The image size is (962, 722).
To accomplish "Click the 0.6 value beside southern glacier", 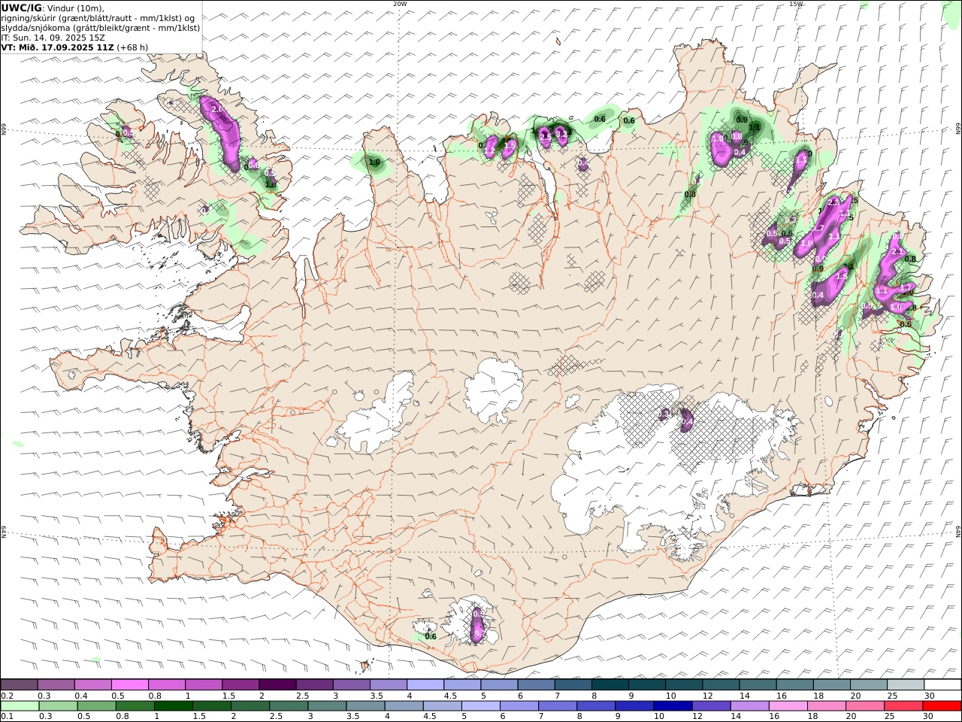I will [431, 637].
